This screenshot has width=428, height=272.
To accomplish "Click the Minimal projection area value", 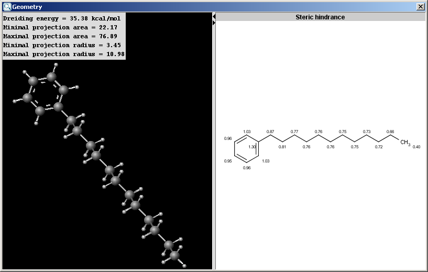I will [113, 27].
